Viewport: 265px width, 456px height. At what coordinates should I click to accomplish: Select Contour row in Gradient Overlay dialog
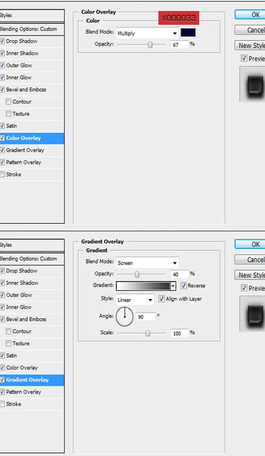tap(31, 332)
